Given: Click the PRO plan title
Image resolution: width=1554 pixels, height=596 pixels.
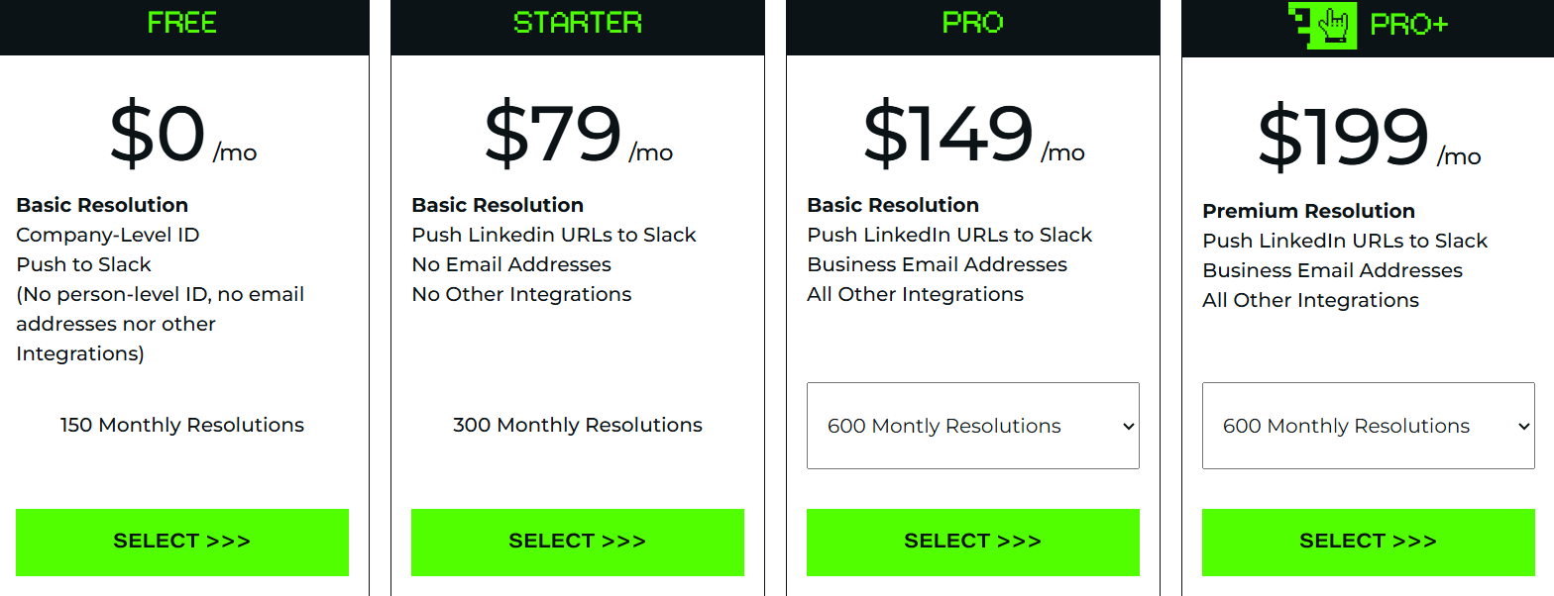Looking at the screenshot, I should pos(972,23).
